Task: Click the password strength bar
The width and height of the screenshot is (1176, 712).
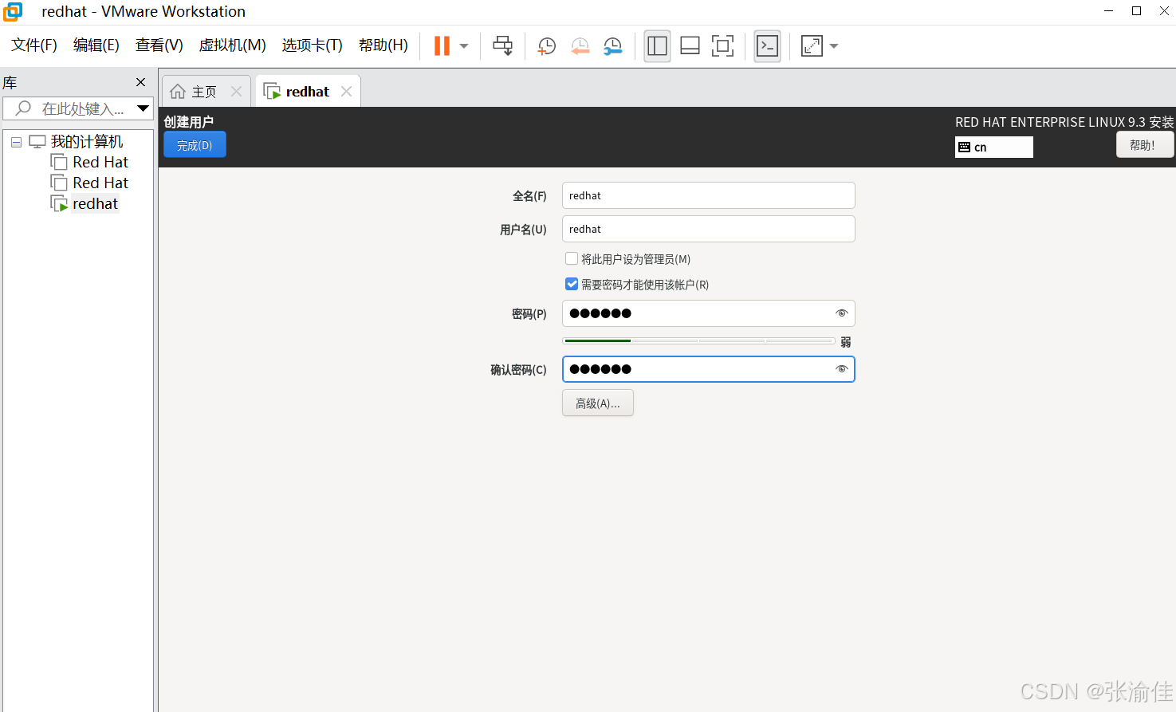Action: click(x=698, y=341)
